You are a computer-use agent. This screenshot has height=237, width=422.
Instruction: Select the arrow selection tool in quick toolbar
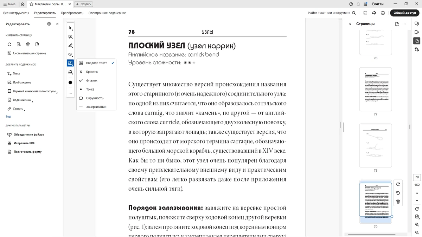coord(70,28)
